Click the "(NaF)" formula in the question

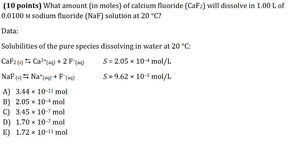point(94,16)
